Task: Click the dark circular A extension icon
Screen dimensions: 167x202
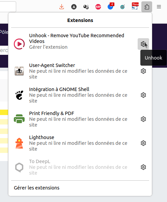Action: [74, 7]
